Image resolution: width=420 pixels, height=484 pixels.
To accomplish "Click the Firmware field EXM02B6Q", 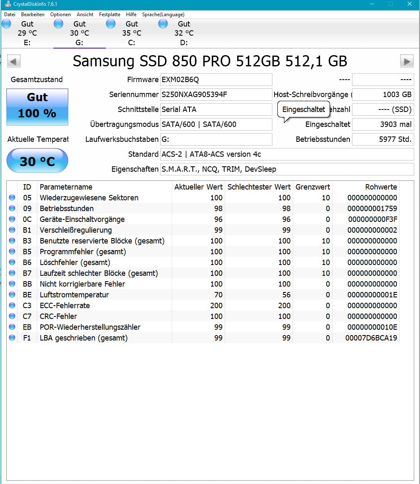I will 216,80.
